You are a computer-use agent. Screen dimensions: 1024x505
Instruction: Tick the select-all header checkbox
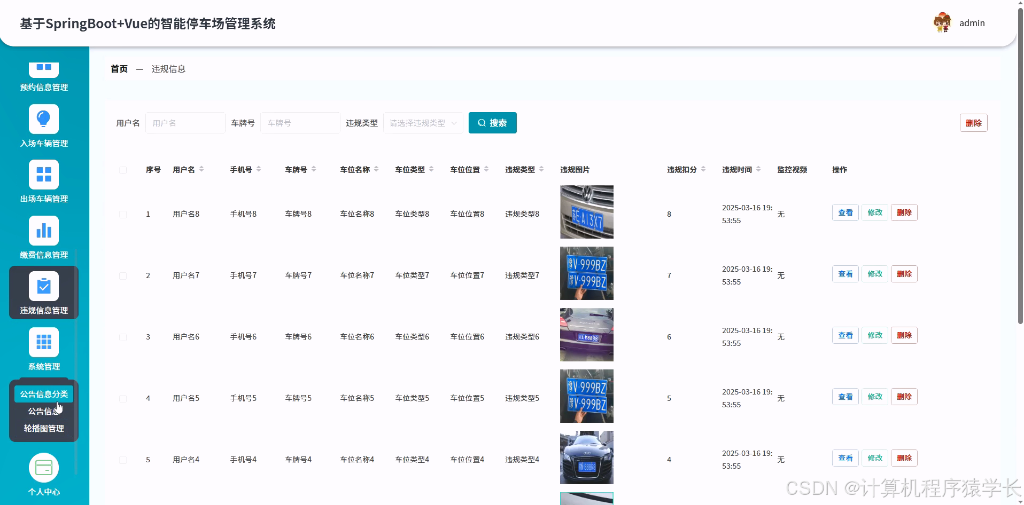pos(123,170)
